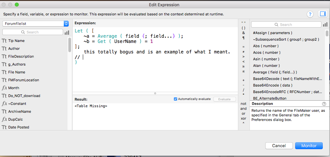Viewport: 330px width, 157px height.
Task: Insert the greater-than operator
Action: click(x=244, y=56)
